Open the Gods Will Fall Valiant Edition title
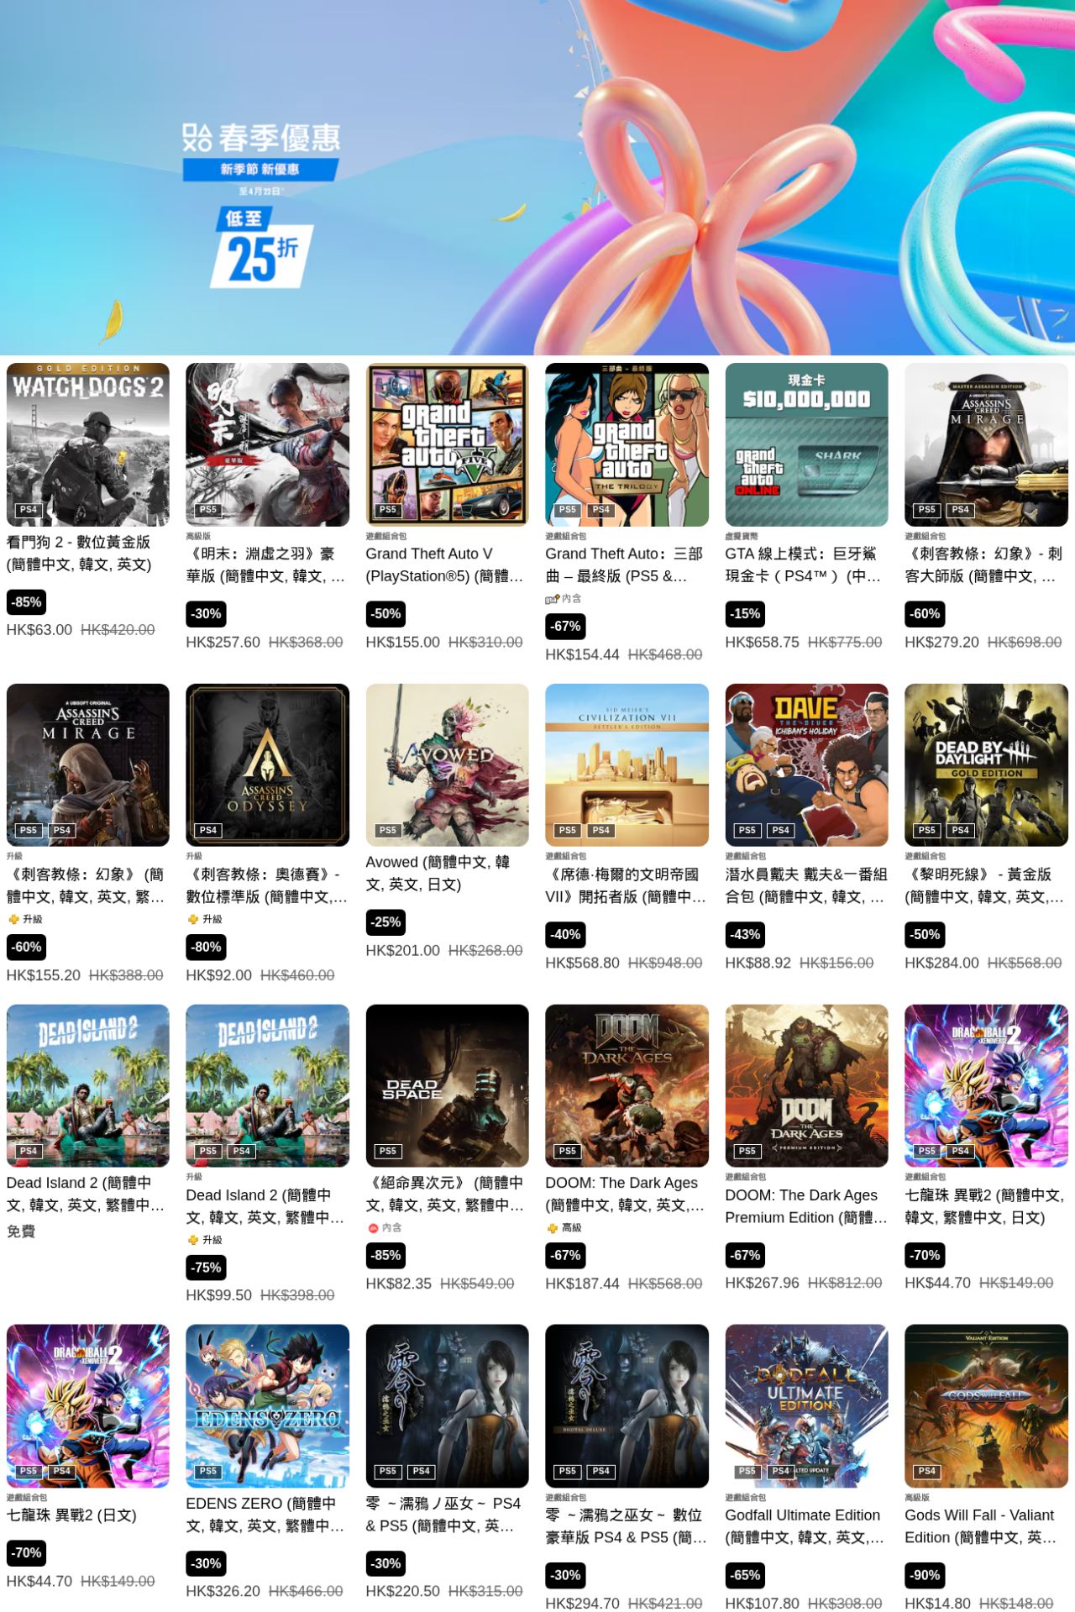This screenshot has width=1075, height=1612. [981, 1526]
